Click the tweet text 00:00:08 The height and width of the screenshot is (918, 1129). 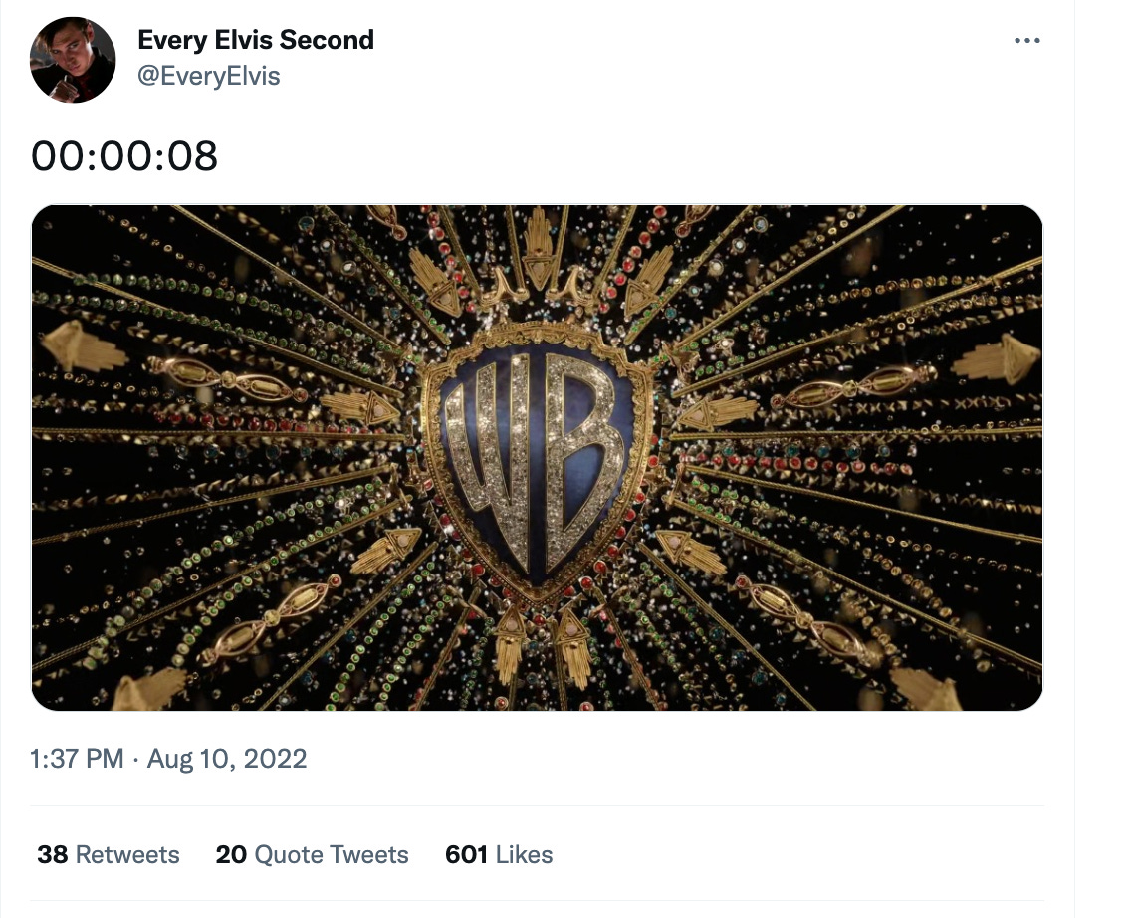124,156
